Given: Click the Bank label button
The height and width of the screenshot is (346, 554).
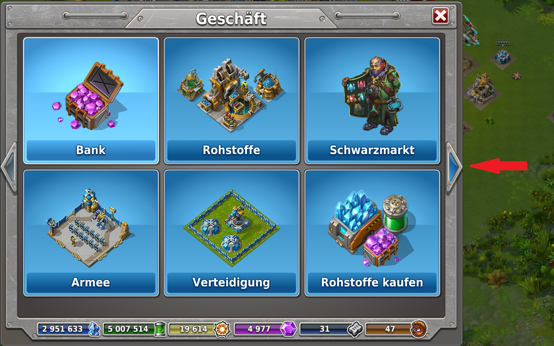Looking at the screenshot, I should pyautogui.click(x=91, y=150).
